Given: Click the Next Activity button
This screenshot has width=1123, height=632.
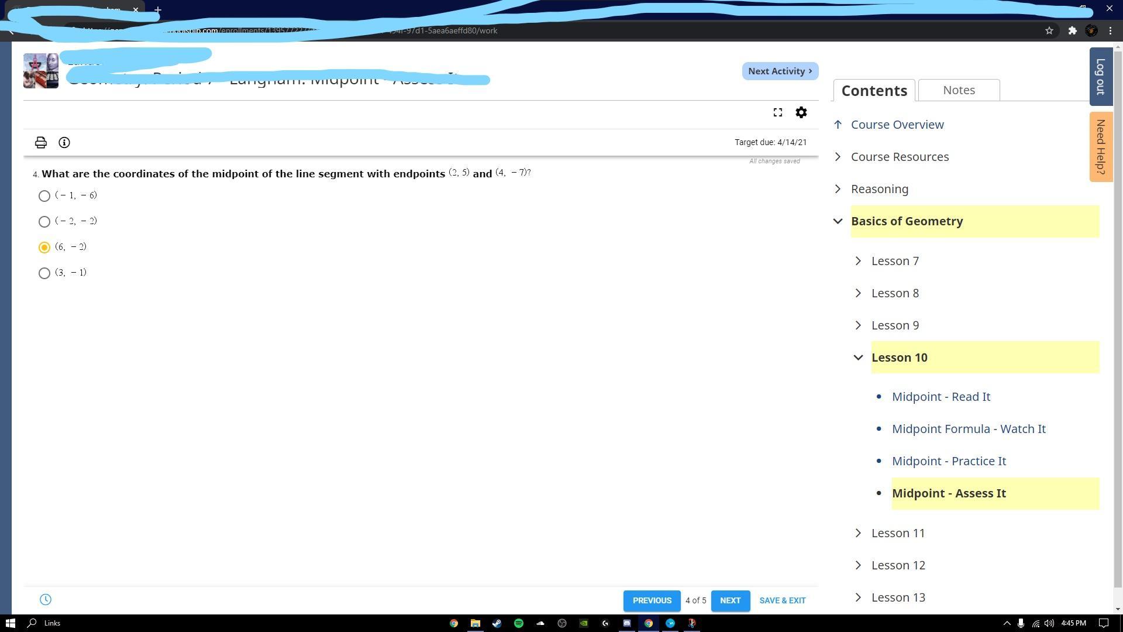Looking at the screenshot, I should click(x=780, y=71).
